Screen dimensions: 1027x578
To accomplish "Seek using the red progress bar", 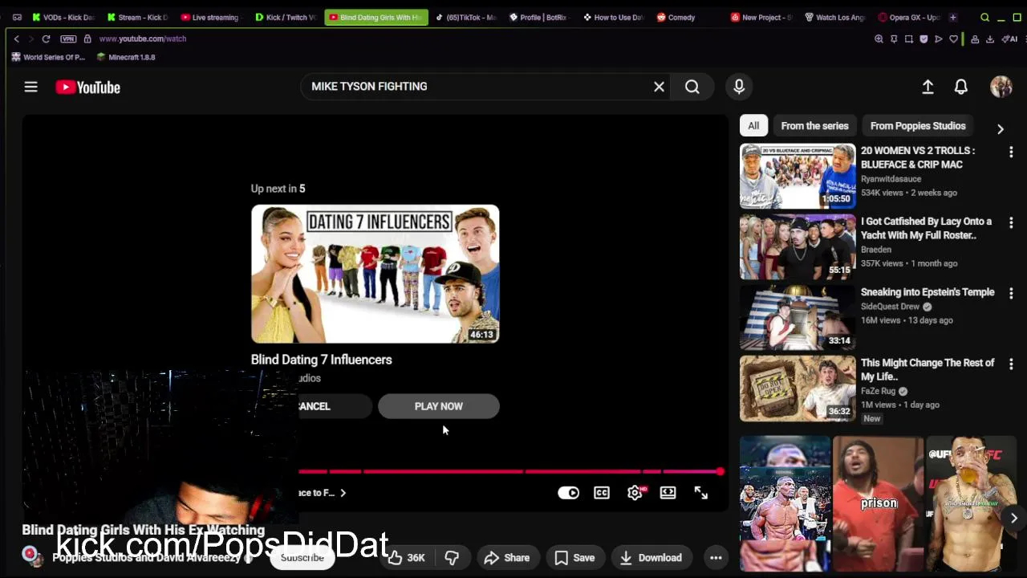I will [x=510, y=471].
